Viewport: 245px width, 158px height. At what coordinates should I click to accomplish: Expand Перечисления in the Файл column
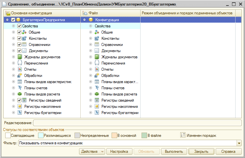coord(90,63)
